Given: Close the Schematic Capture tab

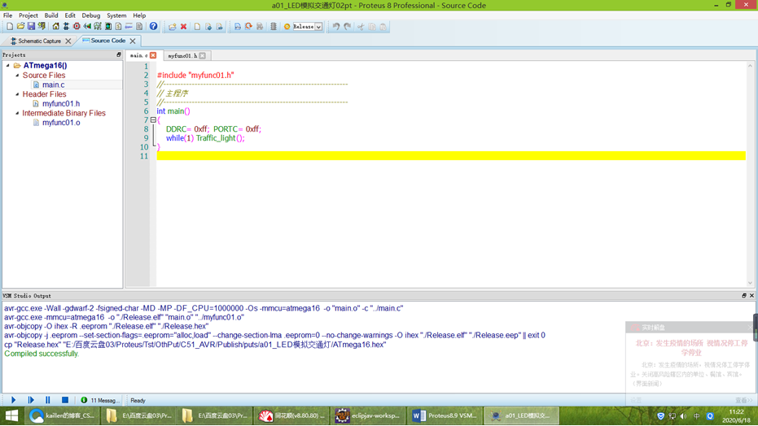Looking at the screenshot, I should (x=68, y=41).
